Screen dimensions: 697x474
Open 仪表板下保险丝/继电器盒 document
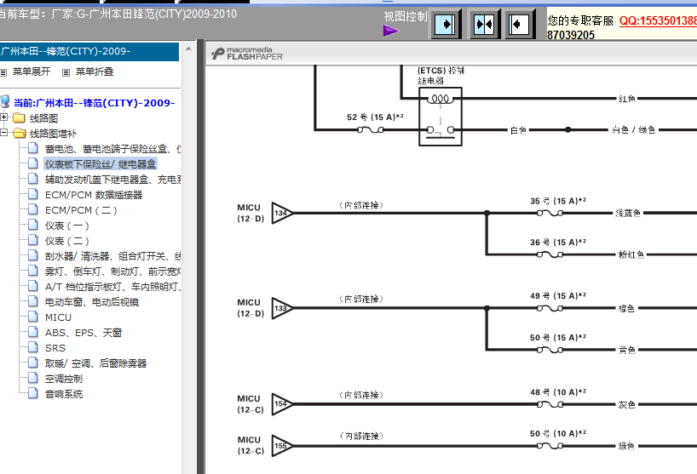[101, 164]
